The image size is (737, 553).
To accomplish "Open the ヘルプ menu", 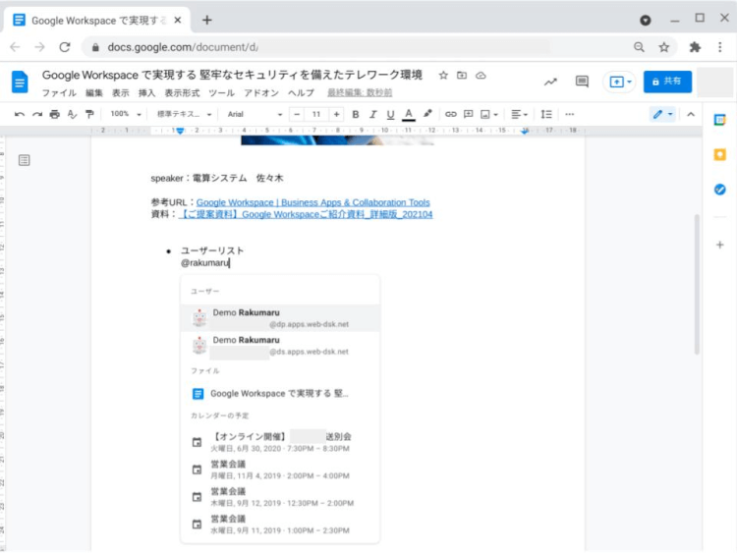I will tap(301, 93).
